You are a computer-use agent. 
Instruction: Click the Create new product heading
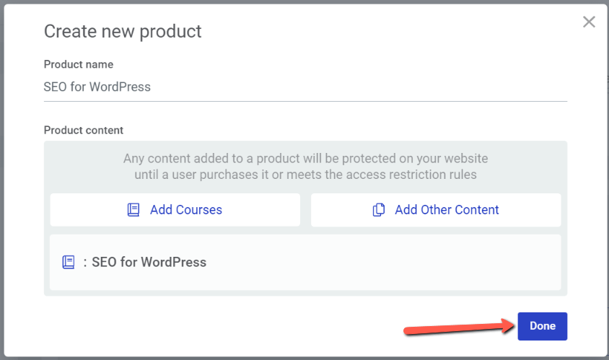[x=123, y=31]
